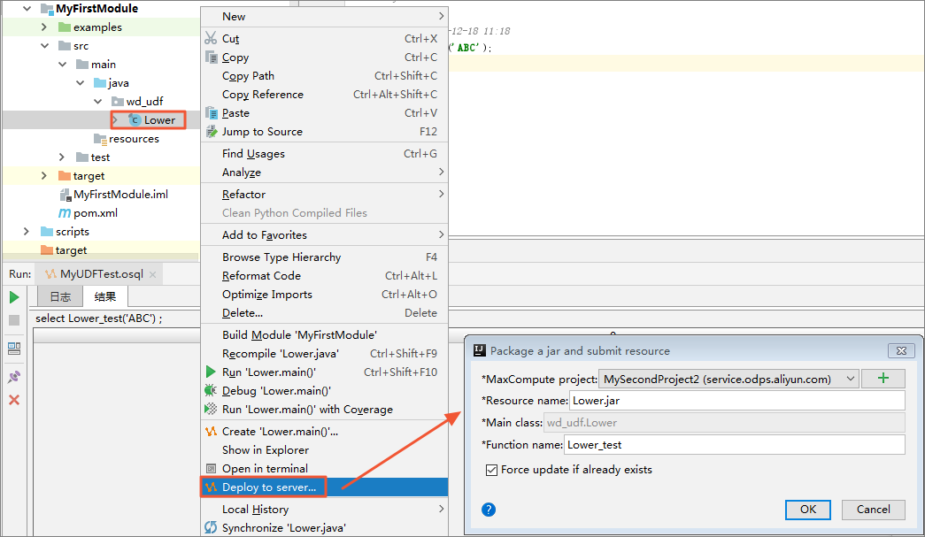Select Build Module 'MyFirstModule'
925x537 pixels.
[x=325, y=334]
